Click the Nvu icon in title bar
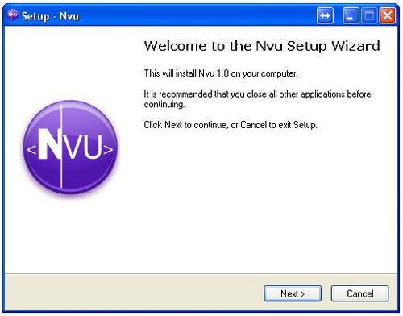This screenshot has height=316, width=403. click(12, 15)
